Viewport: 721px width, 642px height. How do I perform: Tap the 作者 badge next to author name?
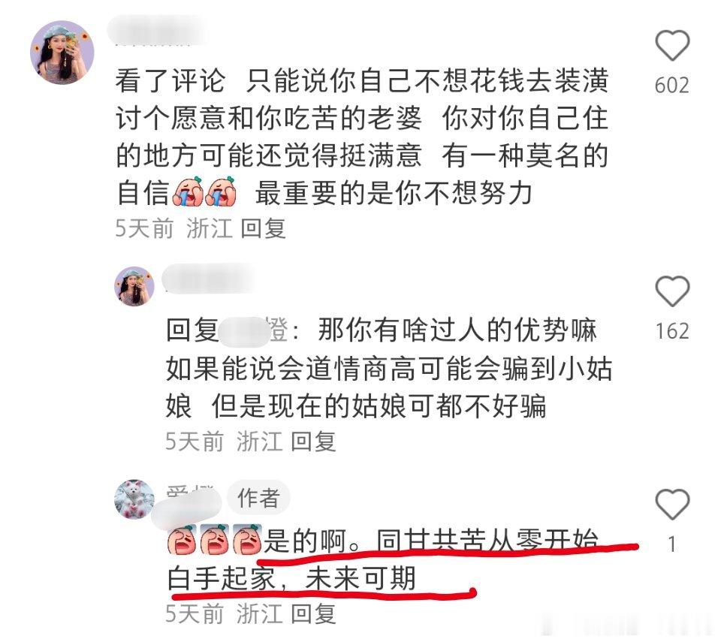[258, 498]
